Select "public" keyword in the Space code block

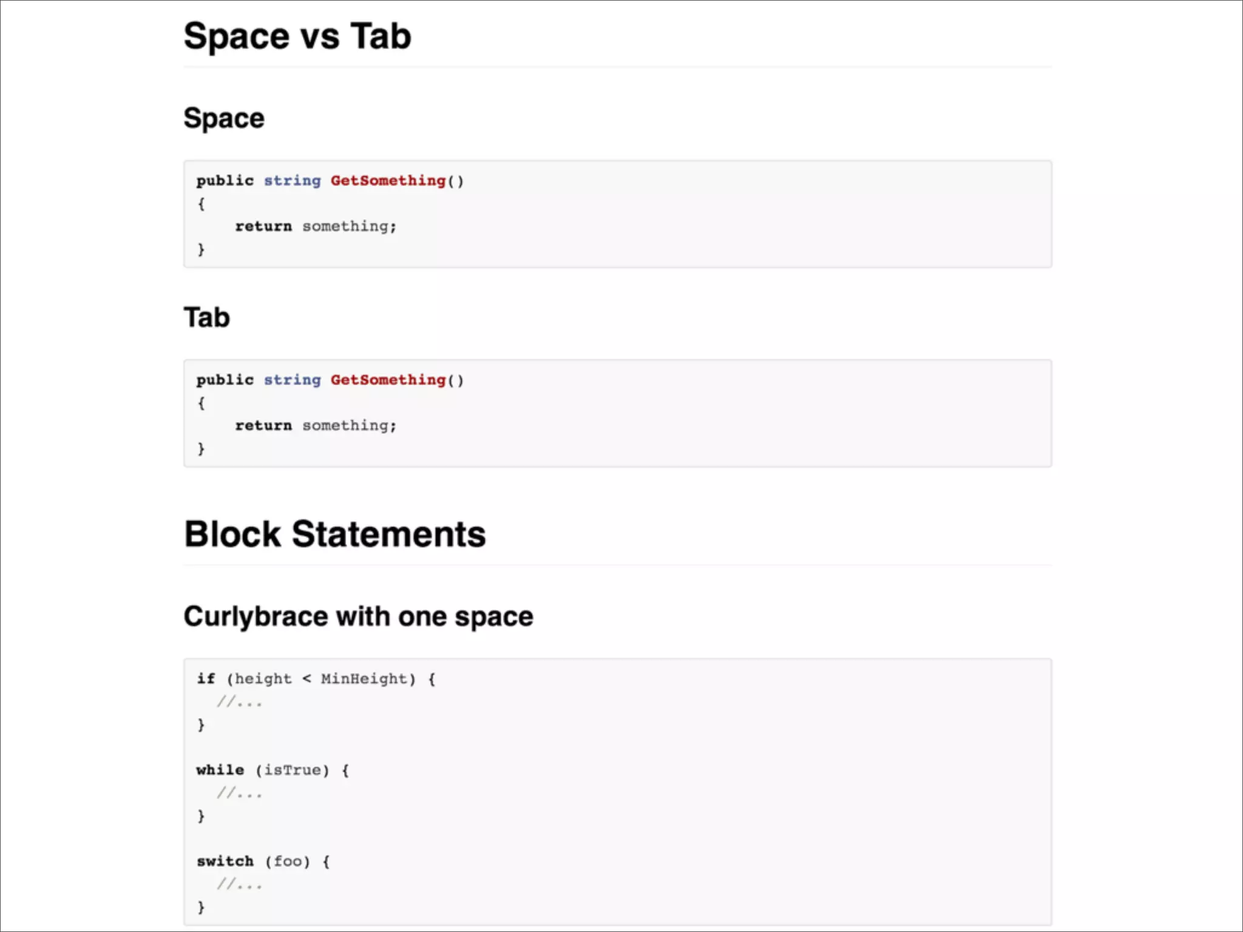(225, 181)
